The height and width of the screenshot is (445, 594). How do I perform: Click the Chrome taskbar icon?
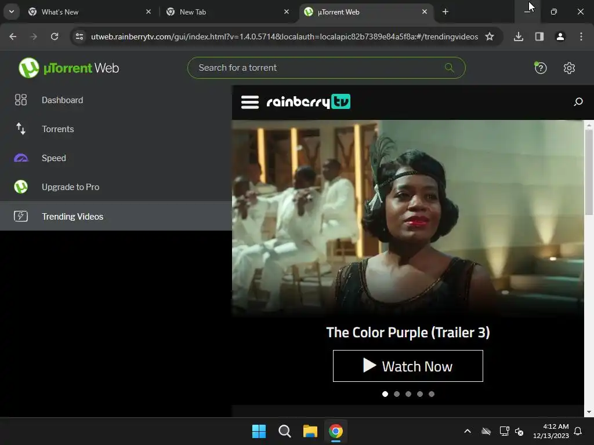tap(336, 431)
